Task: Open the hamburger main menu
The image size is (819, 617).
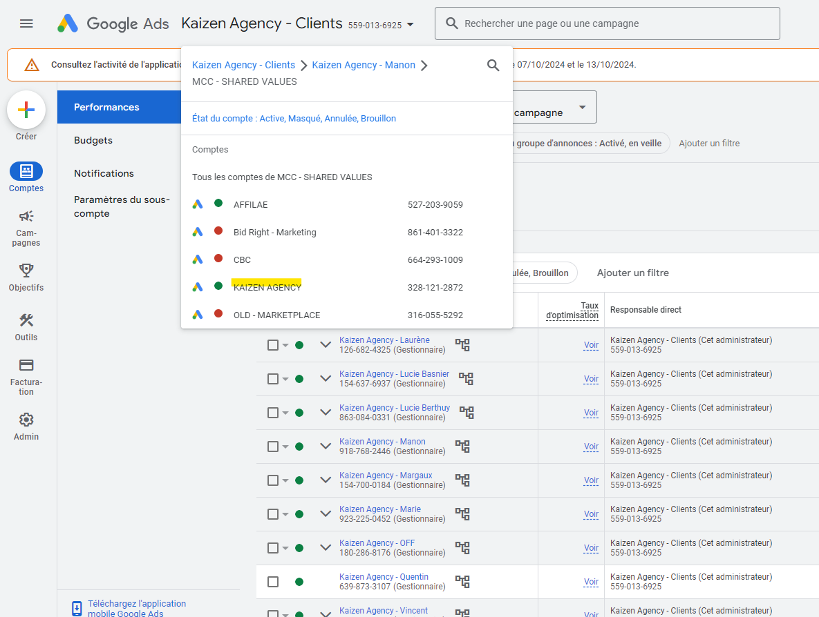Action: 26,23
